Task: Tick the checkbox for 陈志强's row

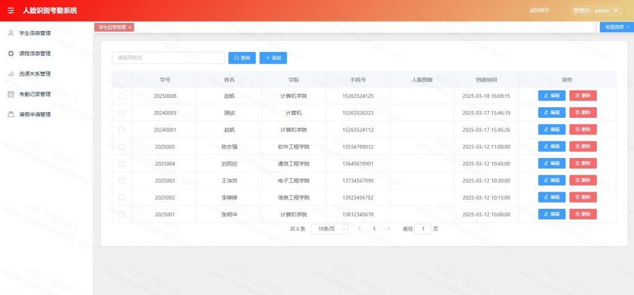Action: [x=122, y=146]
